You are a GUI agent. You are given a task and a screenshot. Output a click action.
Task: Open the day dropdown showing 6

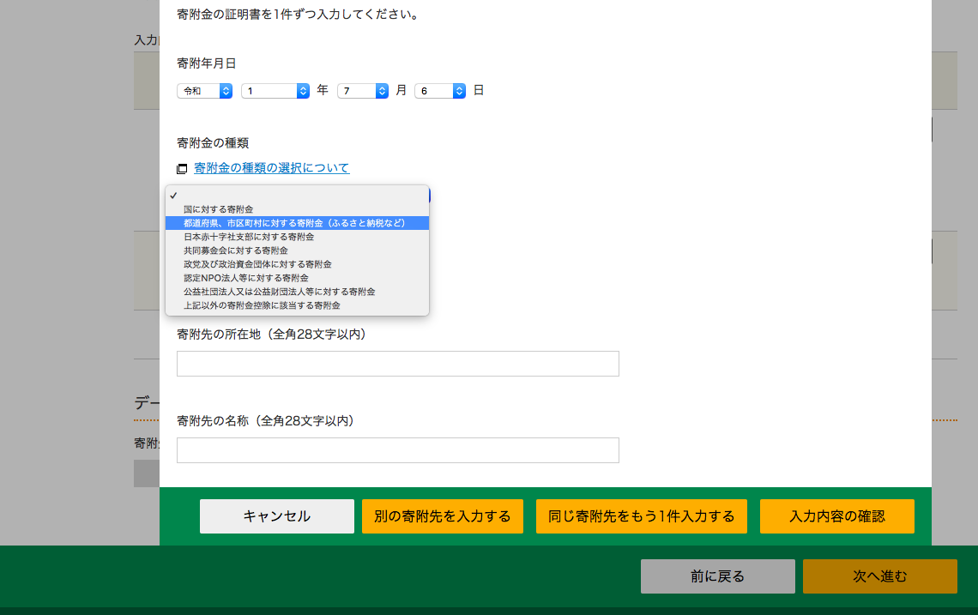(x=439, y=90)
